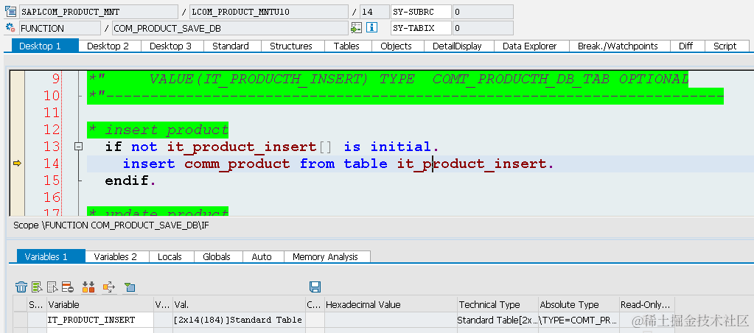Click the gray append row icon

52,287
